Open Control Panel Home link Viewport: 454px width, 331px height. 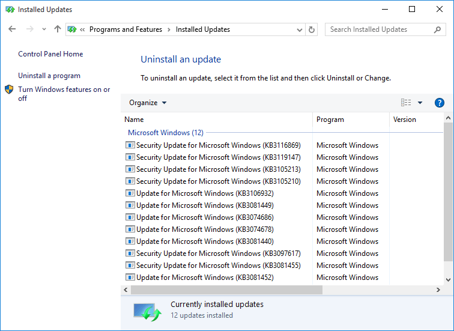50,54
